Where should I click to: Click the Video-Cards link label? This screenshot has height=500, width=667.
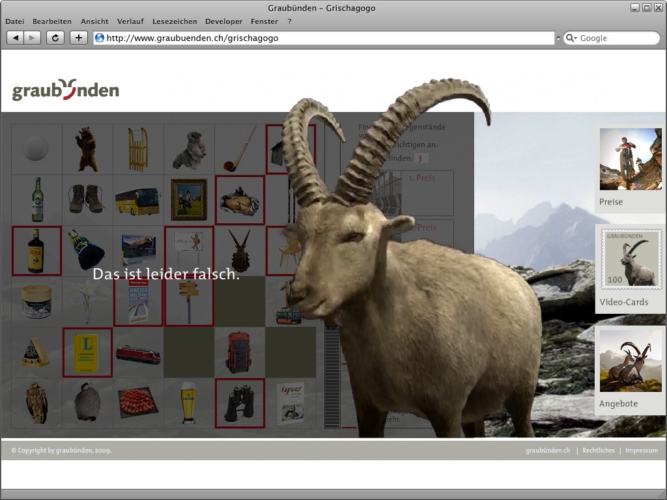coord(623,302)
